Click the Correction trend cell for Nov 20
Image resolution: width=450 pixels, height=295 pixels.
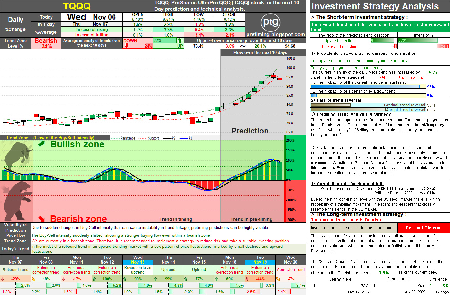(x=291, y=270)
